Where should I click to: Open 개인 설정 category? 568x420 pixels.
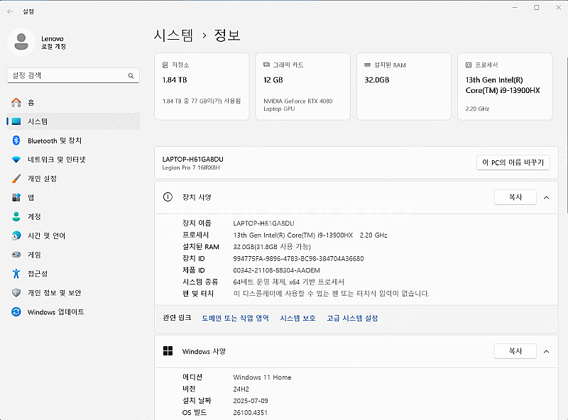(73, 179)
